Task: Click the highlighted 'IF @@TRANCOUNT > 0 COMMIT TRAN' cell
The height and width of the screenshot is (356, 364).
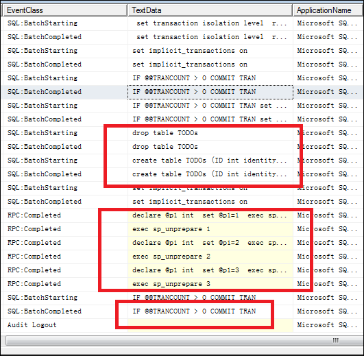Action: coord(210,92)
